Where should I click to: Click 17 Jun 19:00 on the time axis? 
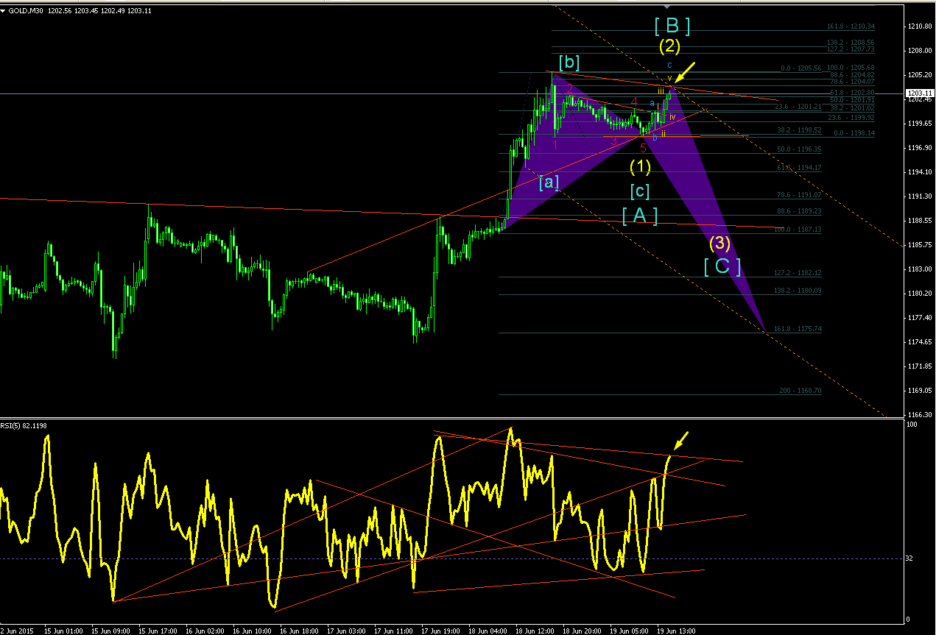(x=440, y=631)
